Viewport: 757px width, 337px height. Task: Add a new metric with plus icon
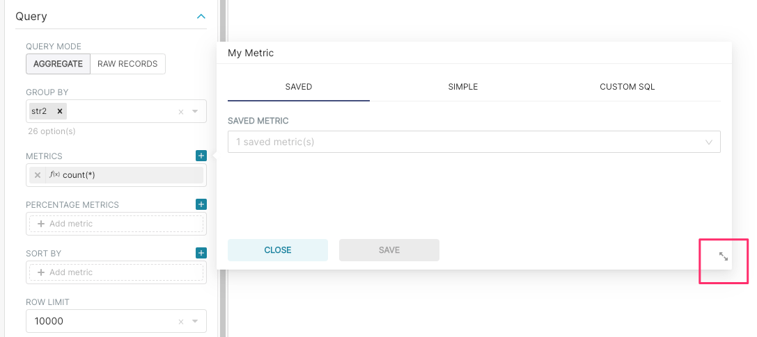(201, 156)
